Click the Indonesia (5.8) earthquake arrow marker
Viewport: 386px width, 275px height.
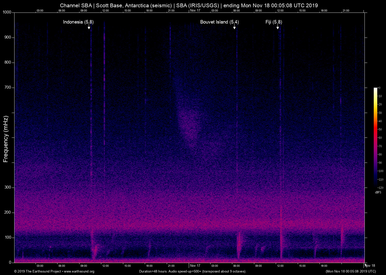pos(89,28)
